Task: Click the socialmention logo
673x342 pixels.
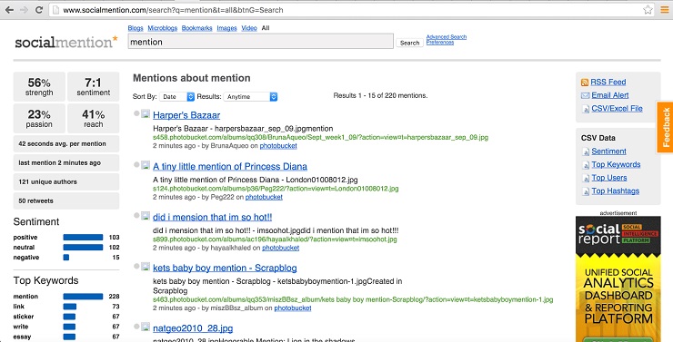Action: (x=66, y=42)
